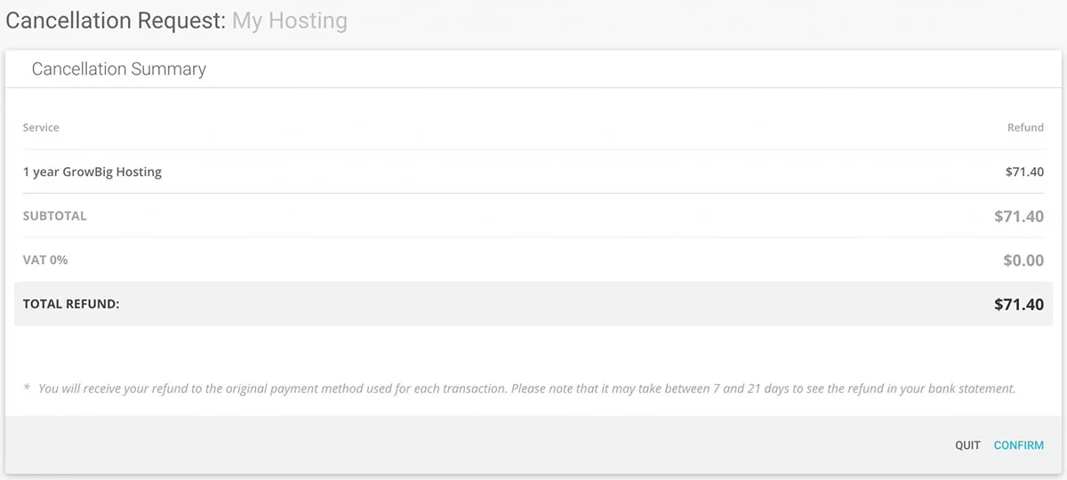Viewport: 1067px width, 480px height.
Task: Select the $0.00 VAT amount
Action: pyautogui.click(x=1023, y=260)
